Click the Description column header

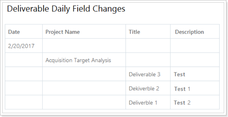point(195,31)
